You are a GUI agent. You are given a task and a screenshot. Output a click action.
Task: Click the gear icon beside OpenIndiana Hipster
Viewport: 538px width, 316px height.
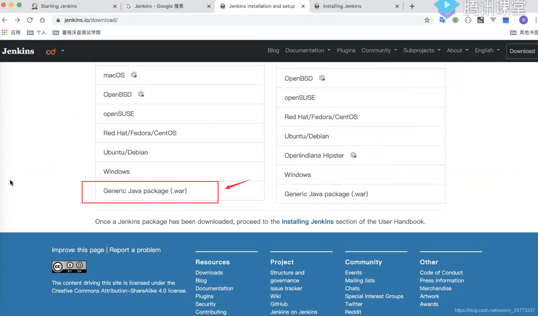(353, 155)
